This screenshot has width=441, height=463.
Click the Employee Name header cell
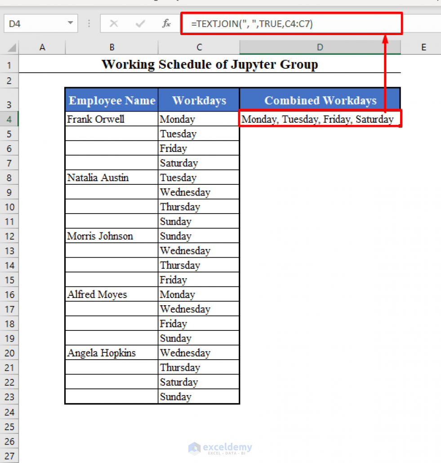[111, 100]
